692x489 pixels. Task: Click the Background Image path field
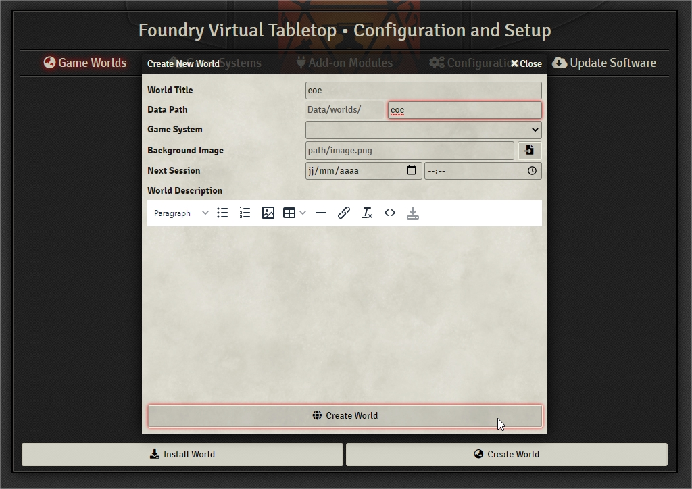[410, 151]
